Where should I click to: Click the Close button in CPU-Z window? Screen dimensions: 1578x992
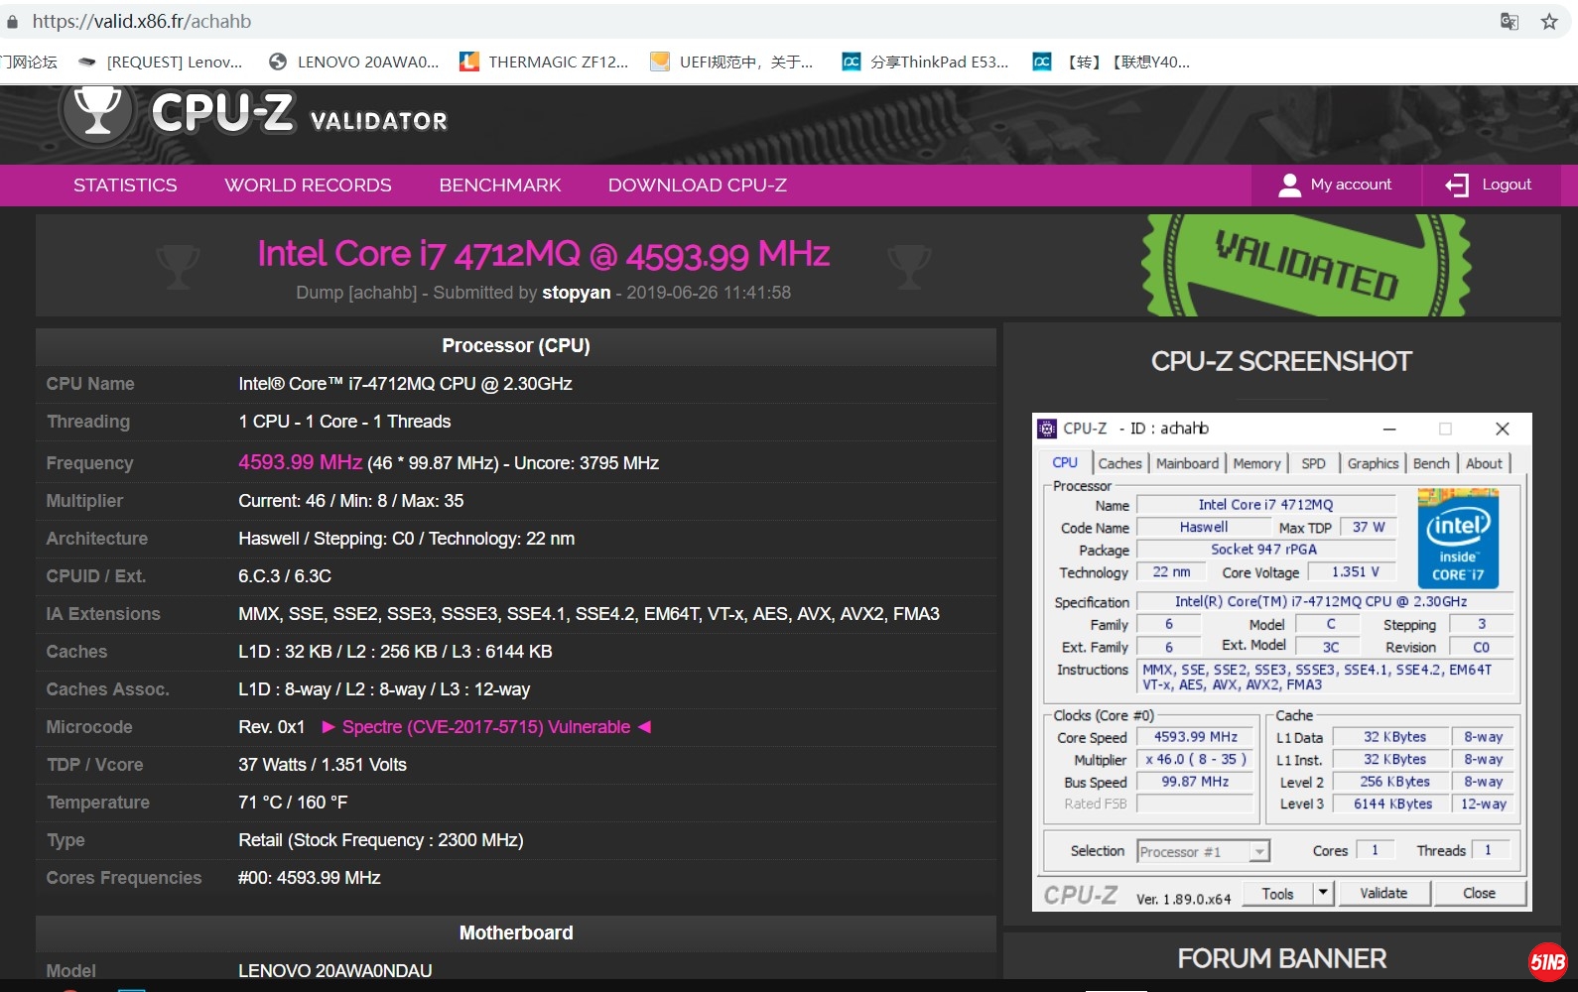click(1479, 894)
